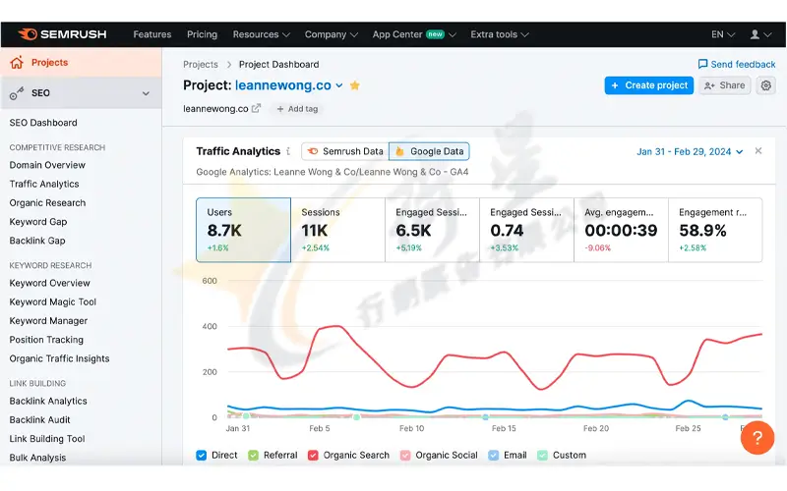Click the SEO key icon

[x=17, y=93]
